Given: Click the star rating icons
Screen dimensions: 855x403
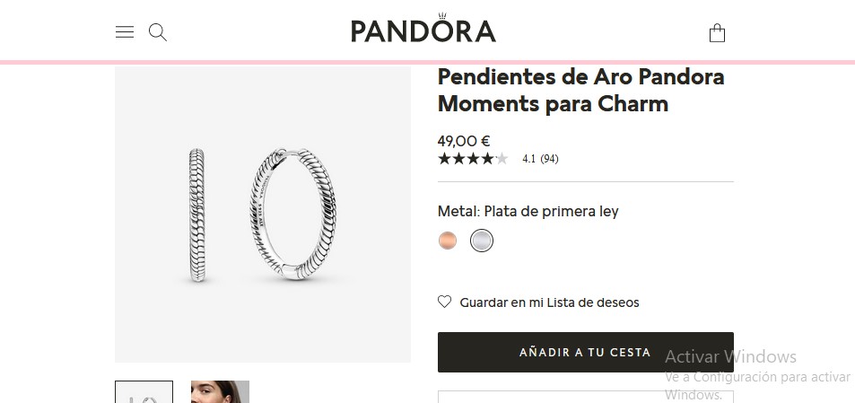Looking at the screenshot, I should pos(473,159).
